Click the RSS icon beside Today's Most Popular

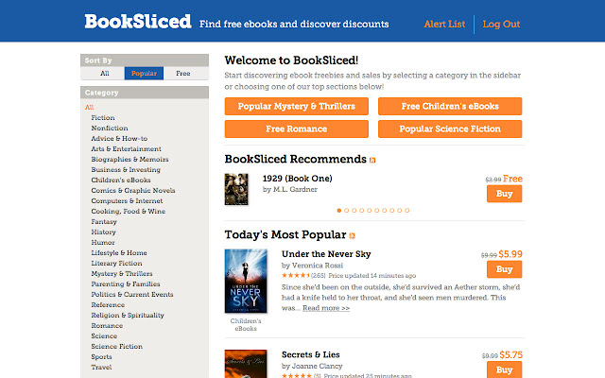(353, 235)
